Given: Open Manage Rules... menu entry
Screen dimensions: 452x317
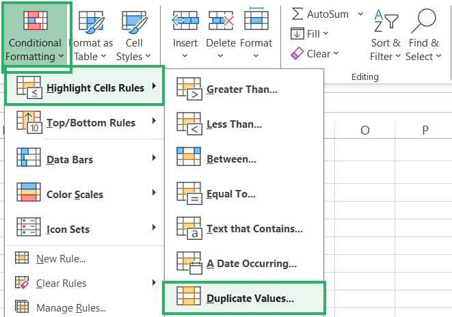Looking at the screenshot, I should pyautogui.click(x=84, y=308).
